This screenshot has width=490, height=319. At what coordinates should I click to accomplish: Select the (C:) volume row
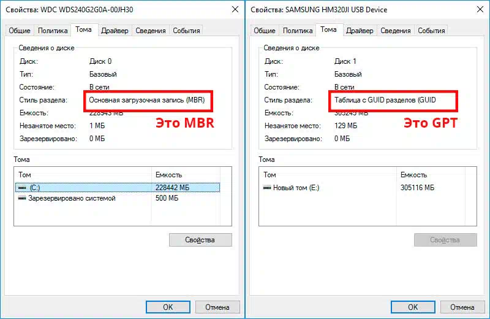pos(118,188)
